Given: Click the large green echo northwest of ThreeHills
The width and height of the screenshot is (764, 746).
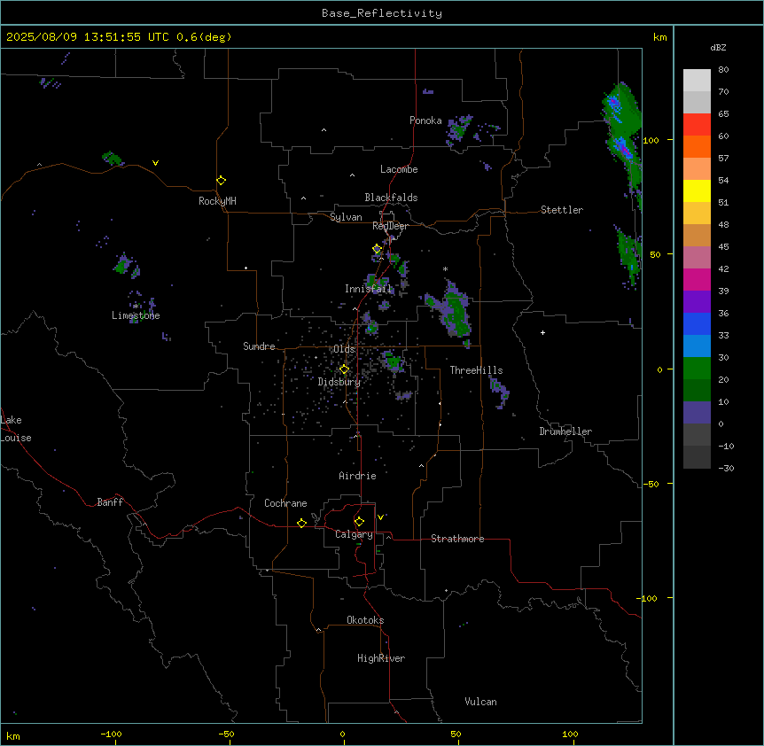Looking at the screenshot, I should coord(454,310).
